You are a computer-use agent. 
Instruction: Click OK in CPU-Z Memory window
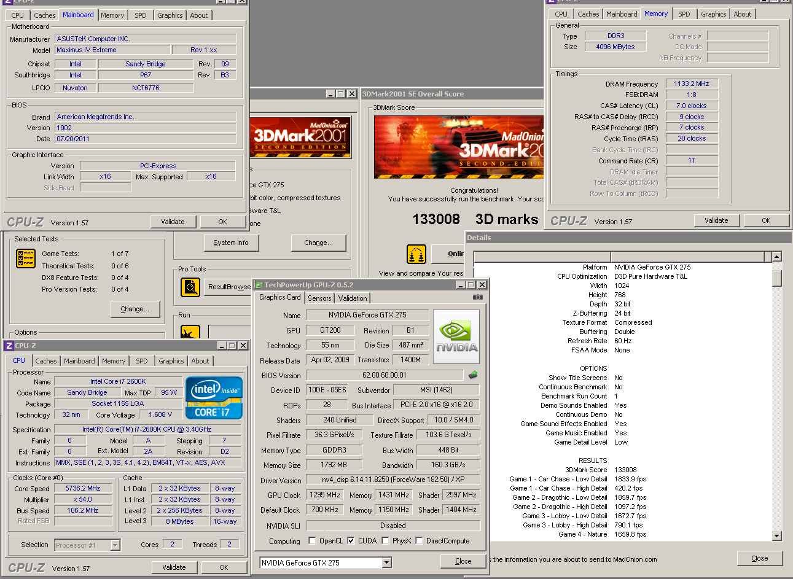pyautogui.click(x=766, y=220)
